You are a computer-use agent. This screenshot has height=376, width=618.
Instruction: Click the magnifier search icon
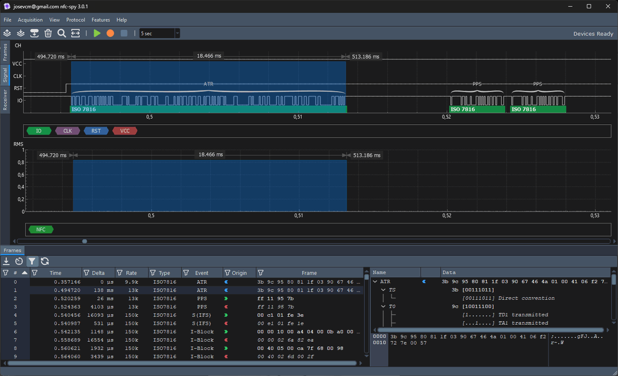point(62,33)
